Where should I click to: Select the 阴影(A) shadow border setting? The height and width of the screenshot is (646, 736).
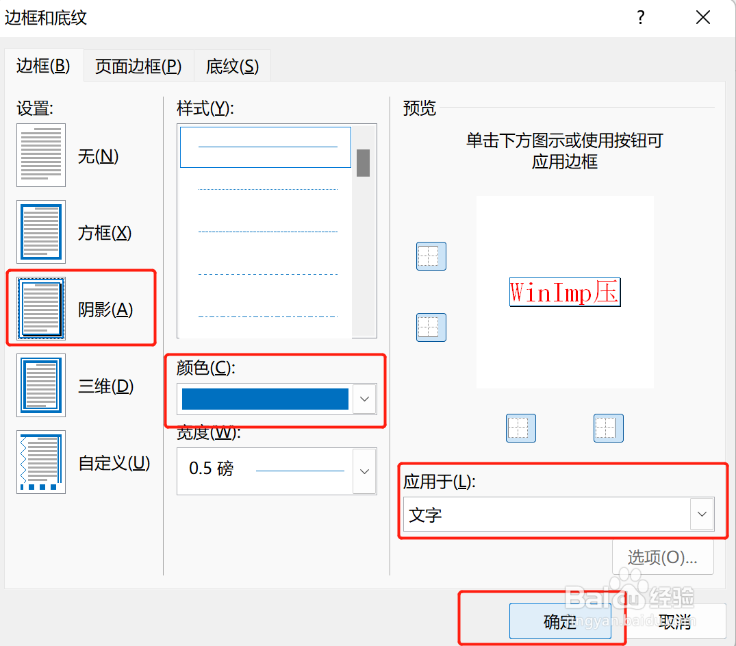click(x=41, y=308)
